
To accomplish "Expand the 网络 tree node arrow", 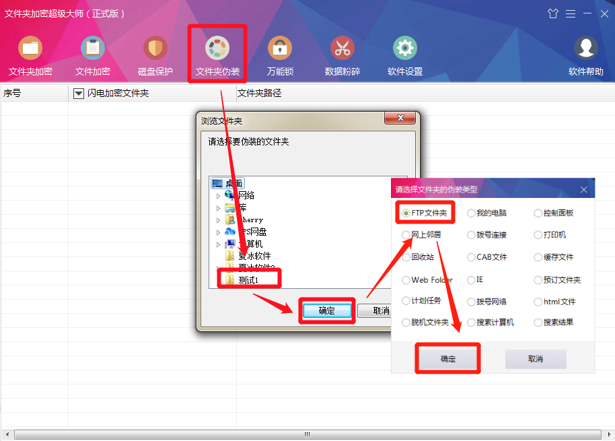I will (x=219, y=196).
